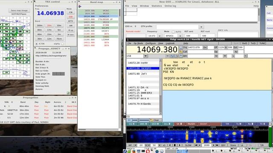
Task: Select the IC706 radio option in TRX control
Action: [x=37, y=44]
